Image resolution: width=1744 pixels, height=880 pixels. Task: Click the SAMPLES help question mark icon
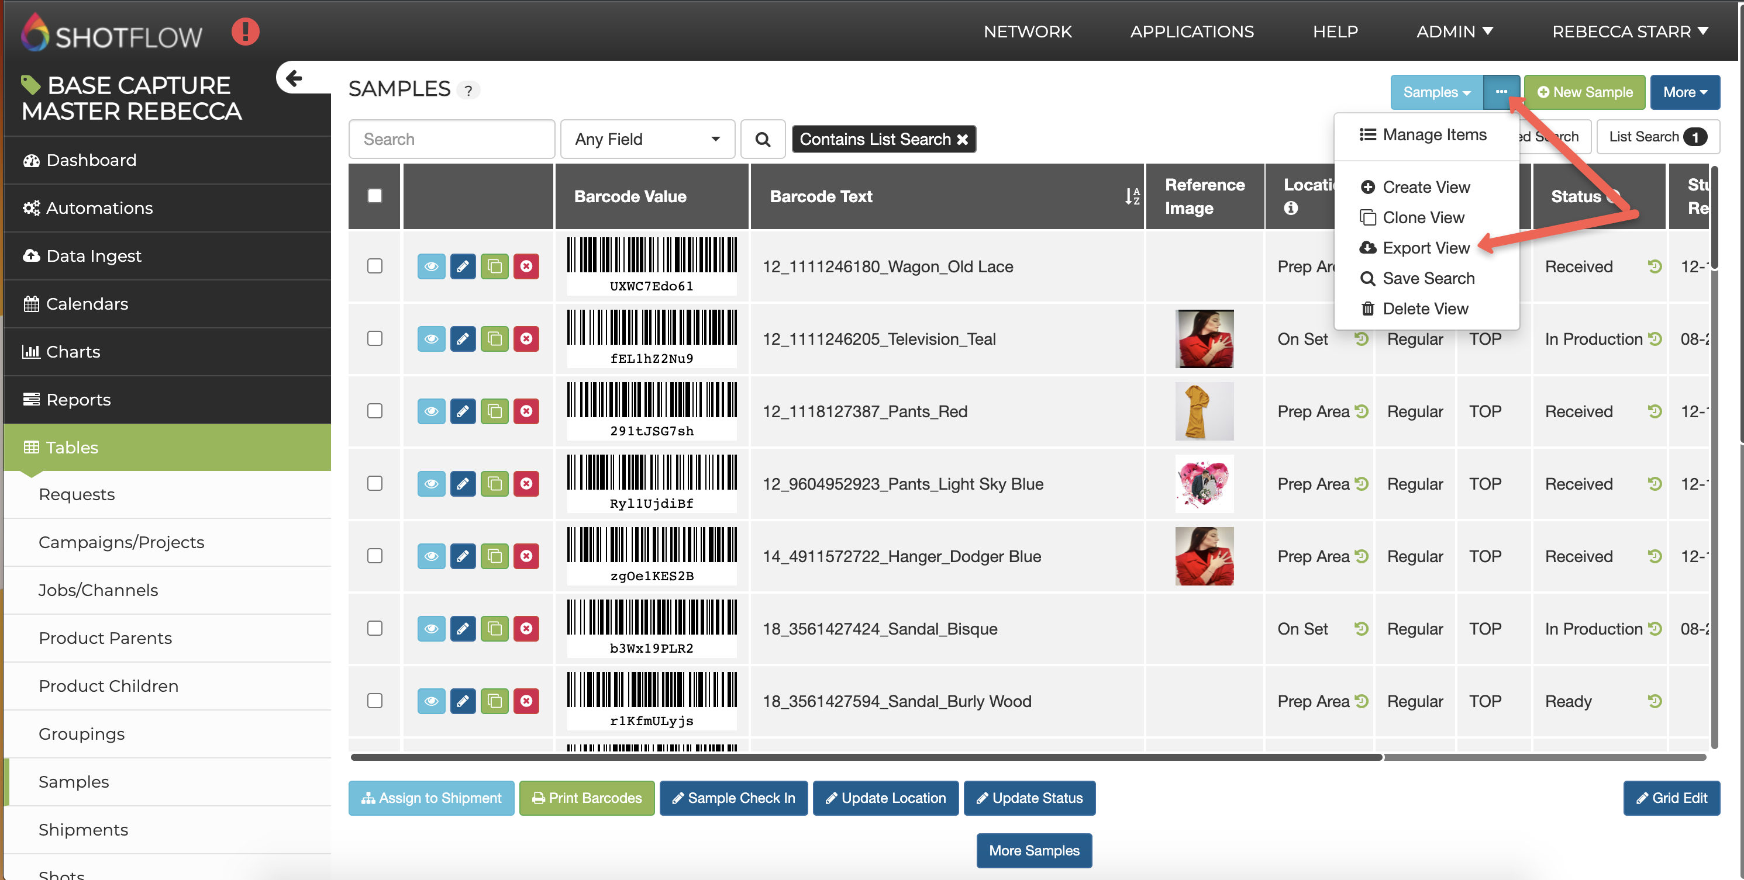pyautogui.click(x=468, y=90)
